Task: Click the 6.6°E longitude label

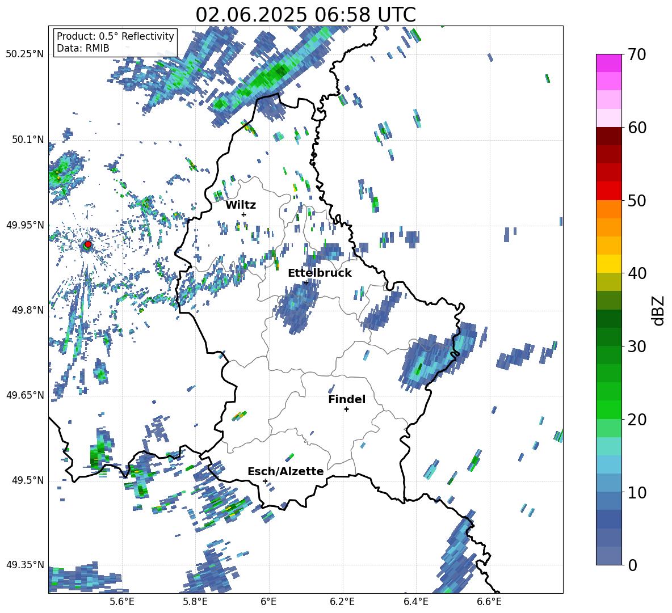Action: tap(489, 602)
